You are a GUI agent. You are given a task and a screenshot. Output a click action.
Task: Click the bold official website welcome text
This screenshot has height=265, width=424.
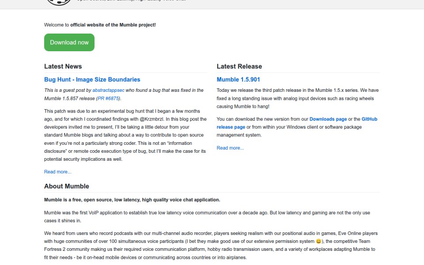(x=113, y=25)
